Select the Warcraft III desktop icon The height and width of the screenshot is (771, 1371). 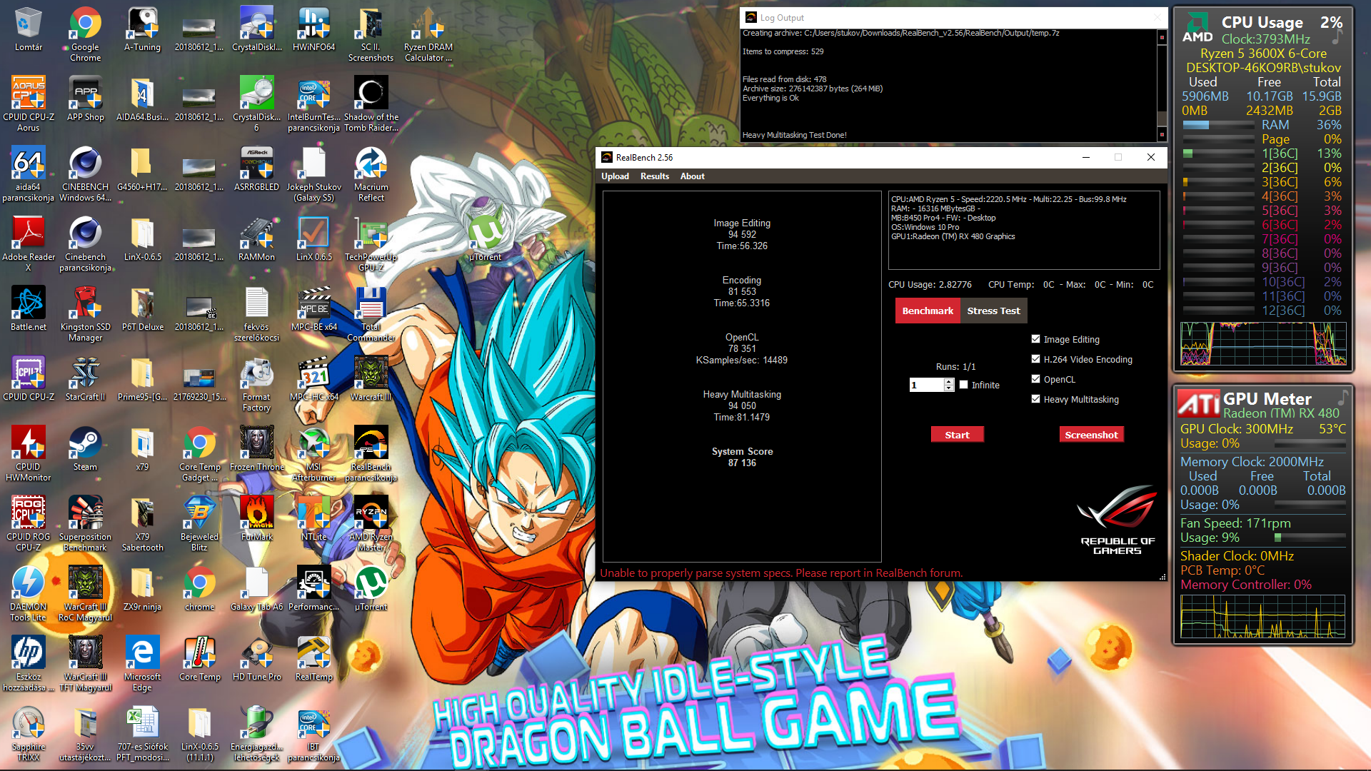point(371,379)
